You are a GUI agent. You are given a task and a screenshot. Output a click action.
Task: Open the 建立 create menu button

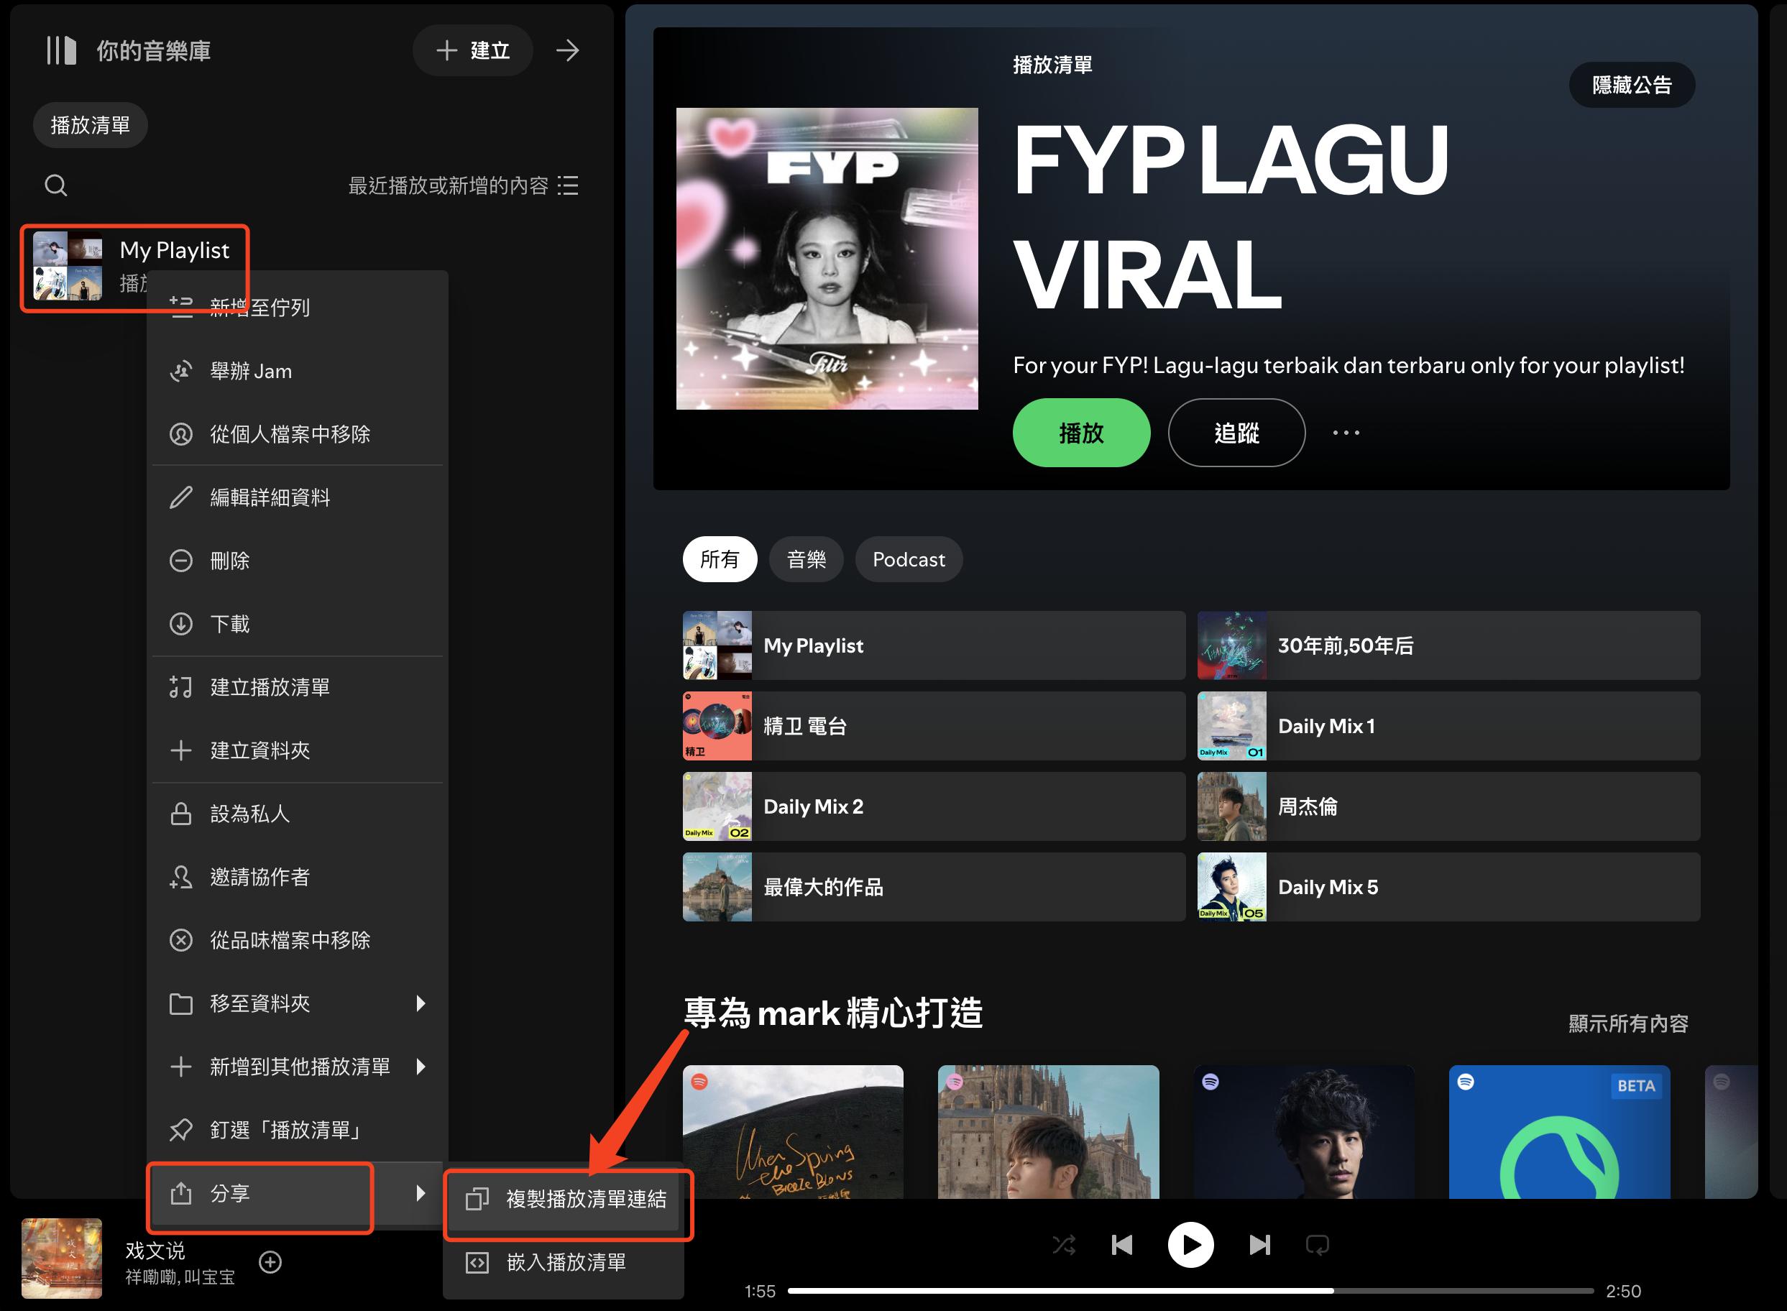click(473, 51)
